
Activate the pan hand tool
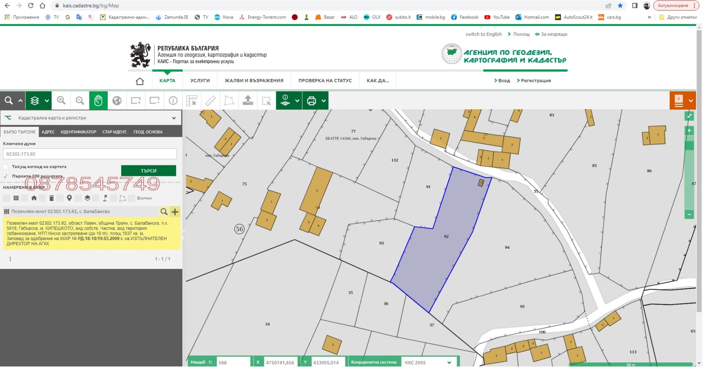click(98, 100)
